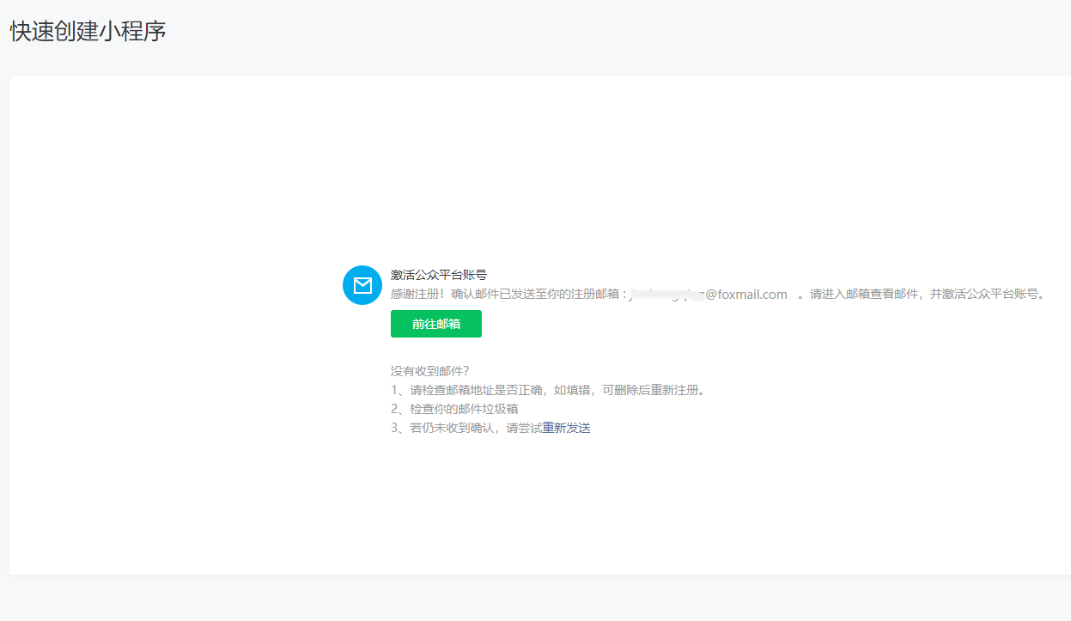1071x621 pixels.
Task: Click the 快速创建小程序 page title
Action: [88, 32]
